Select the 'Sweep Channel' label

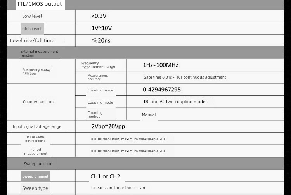point(35,176)
